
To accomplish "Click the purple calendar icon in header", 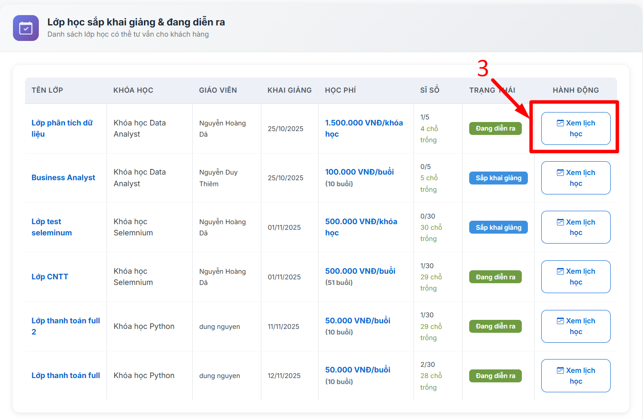I will (26, 28).
